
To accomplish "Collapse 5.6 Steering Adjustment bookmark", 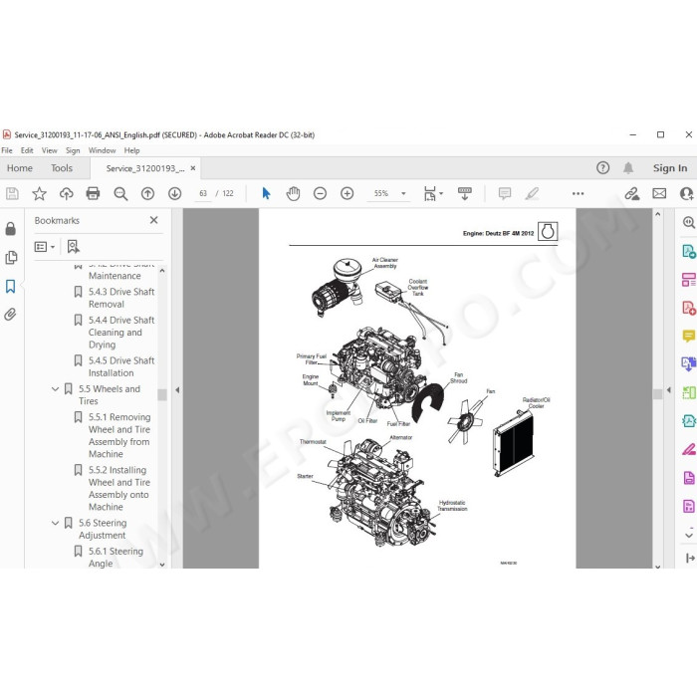I will 55,523.
